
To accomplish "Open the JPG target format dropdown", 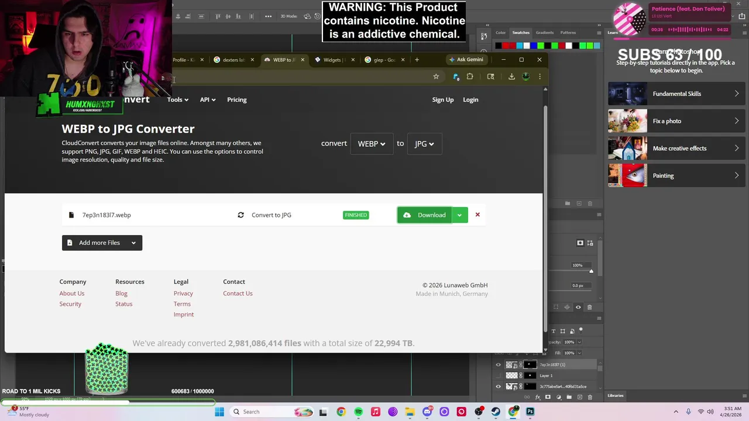I will coord(424,144).
